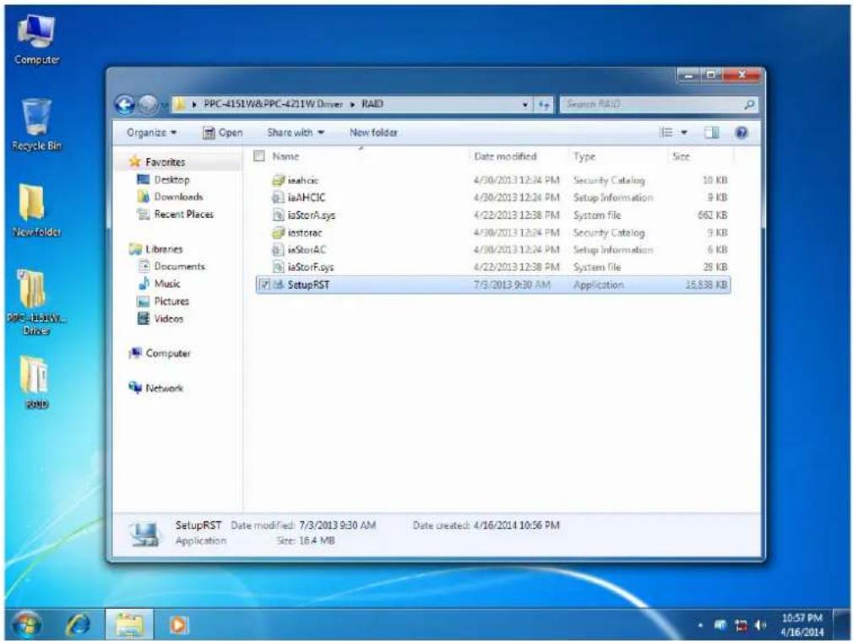This screenshot has width=853, height=641.
Task: Click the New folder button
Action: pos(373,133)
